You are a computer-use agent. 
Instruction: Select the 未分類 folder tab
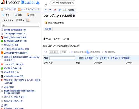48,29
